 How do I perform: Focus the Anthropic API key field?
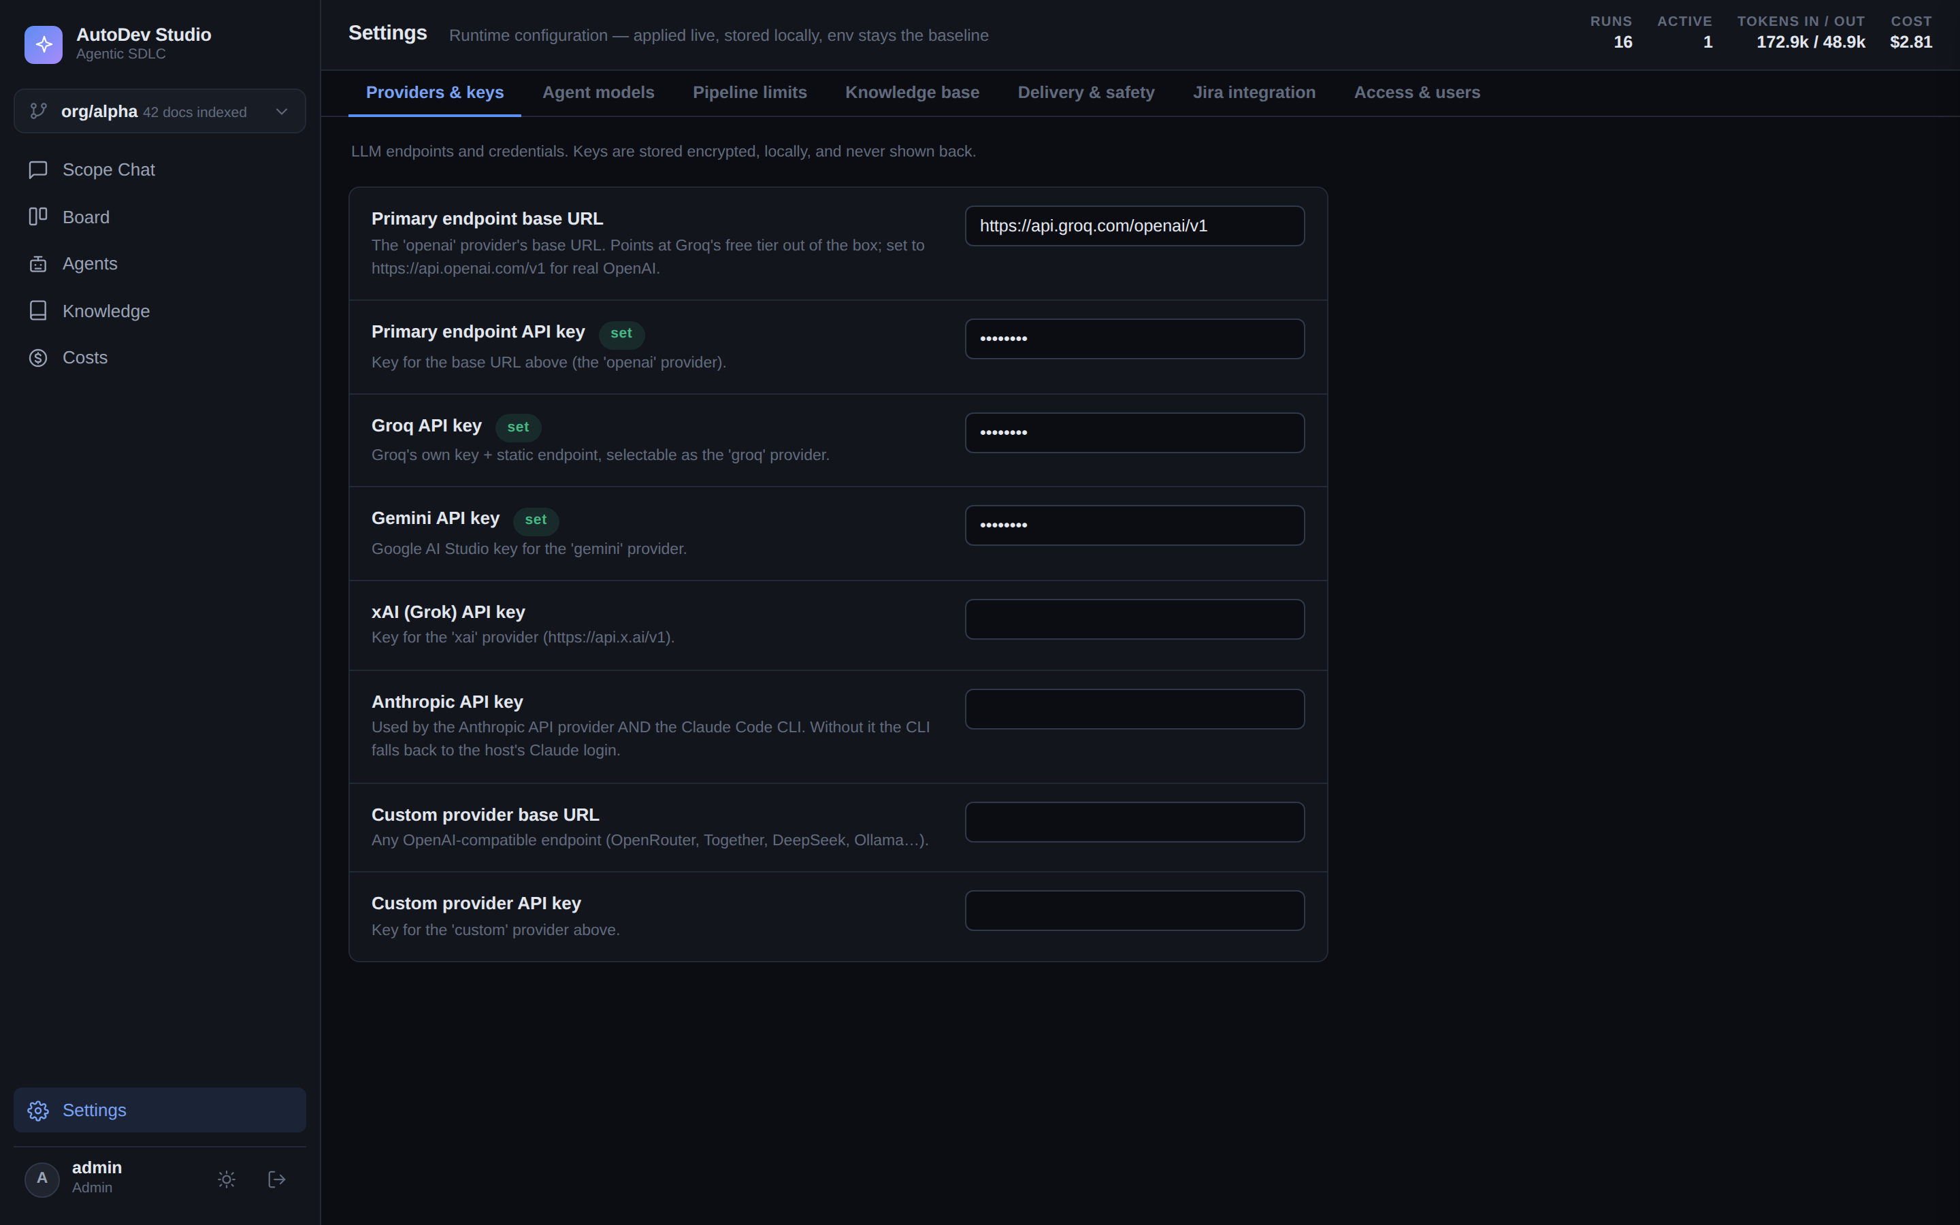click(1134, 710)
